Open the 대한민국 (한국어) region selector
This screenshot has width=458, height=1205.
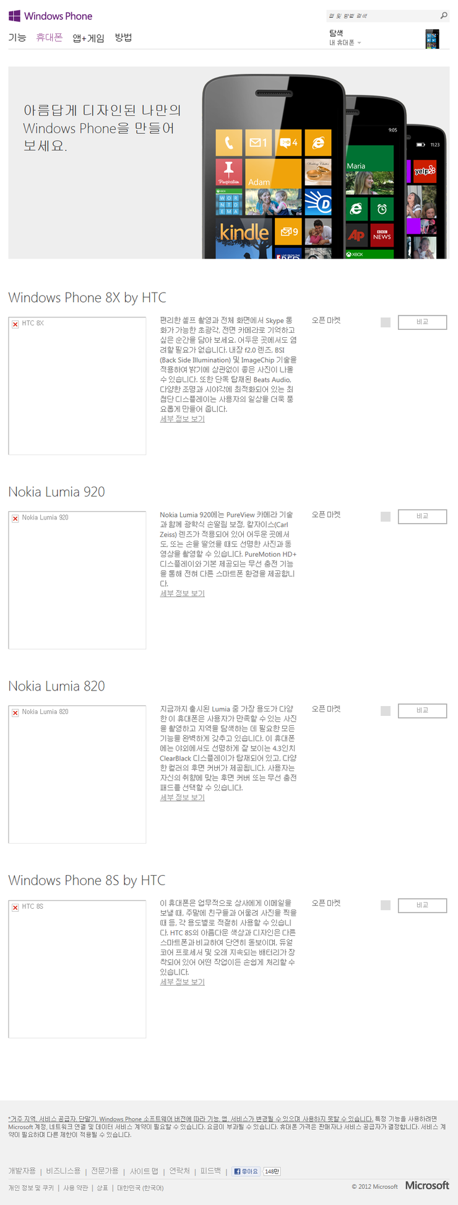tap(140, 1188)
